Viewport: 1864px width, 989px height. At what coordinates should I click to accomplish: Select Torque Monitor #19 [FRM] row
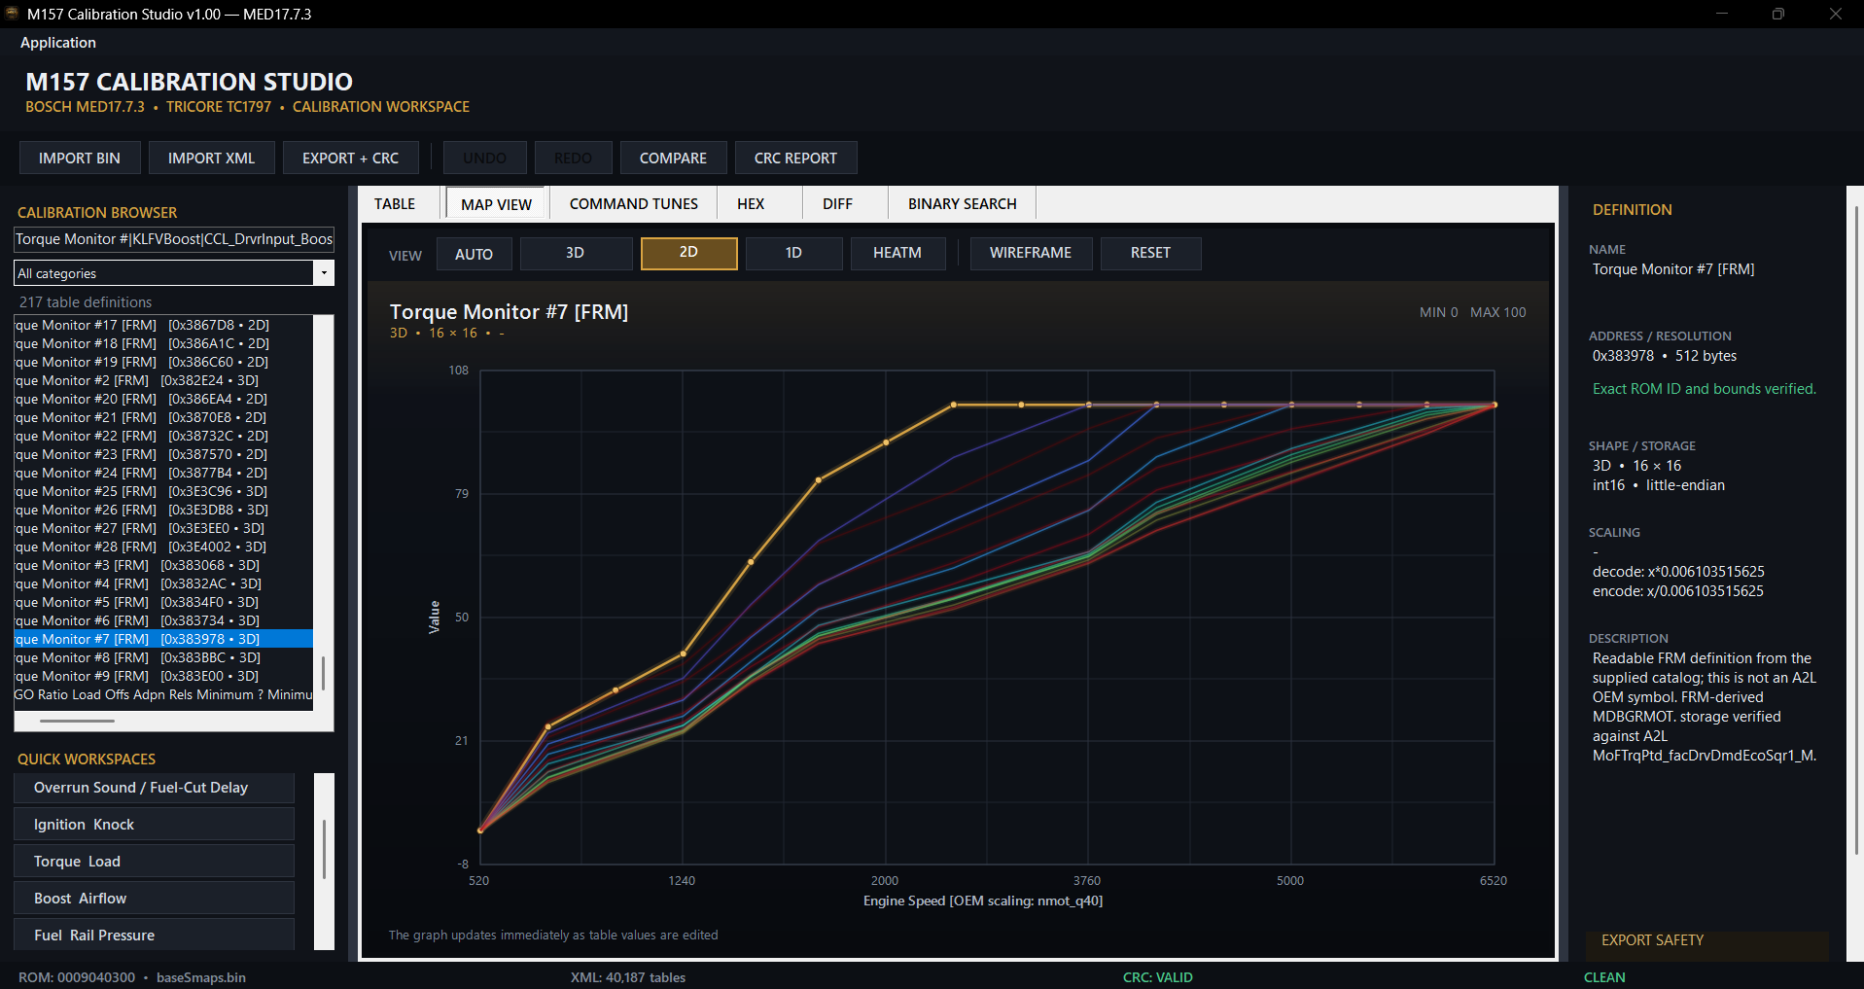pyautogui.click(x=163, y=362)
